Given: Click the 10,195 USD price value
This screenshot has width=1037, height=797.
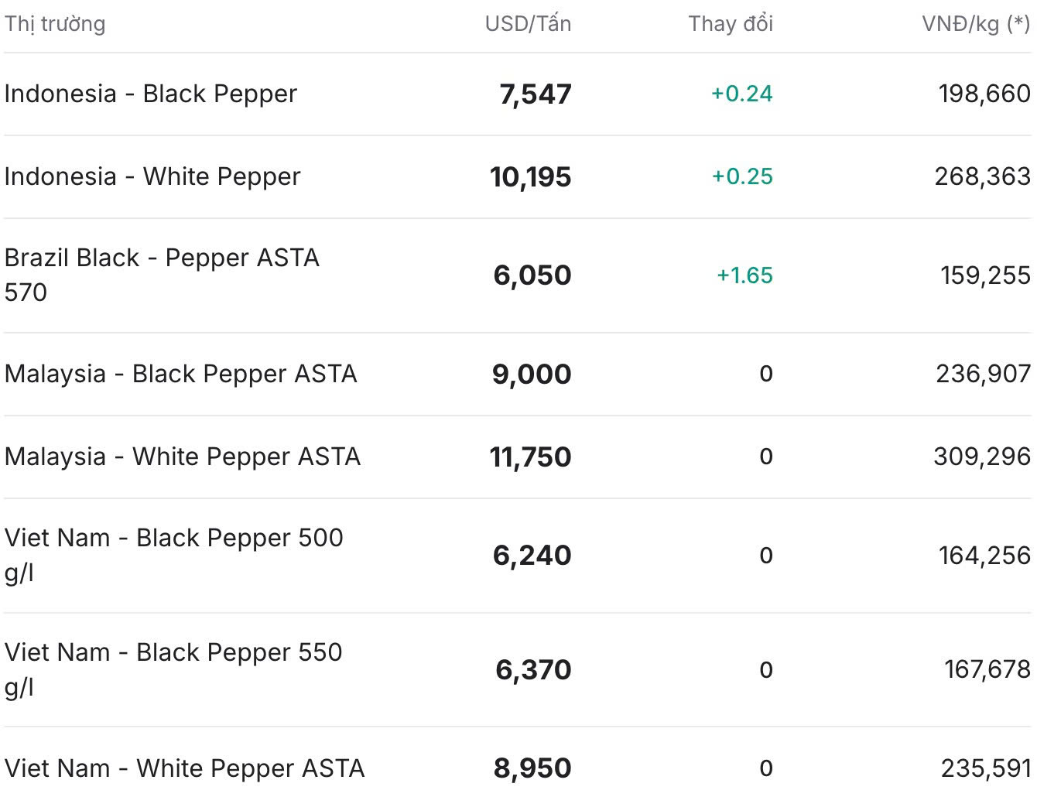Looking at the screenshot, I should pos(531,177).
